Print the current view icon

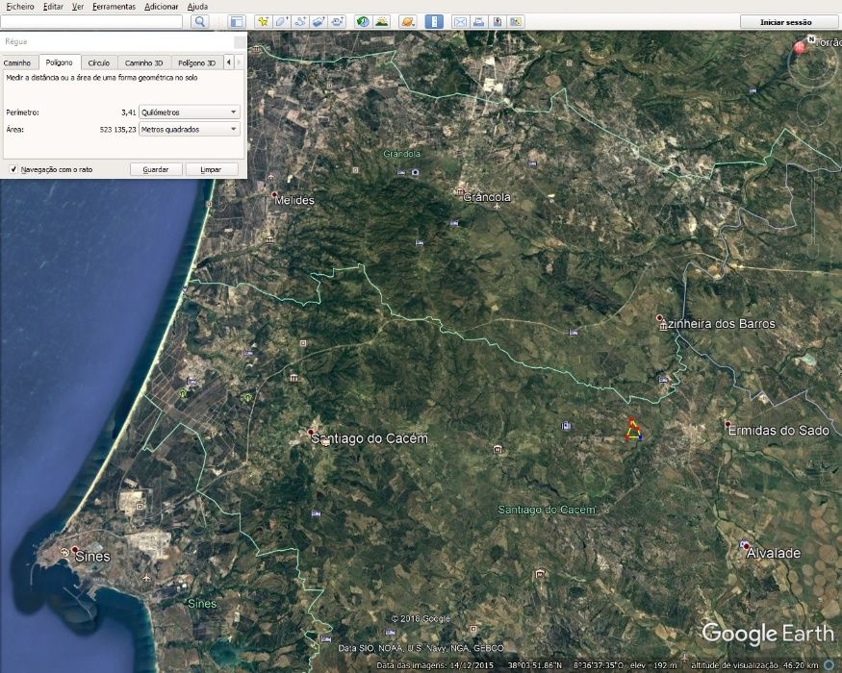[479, 21]
